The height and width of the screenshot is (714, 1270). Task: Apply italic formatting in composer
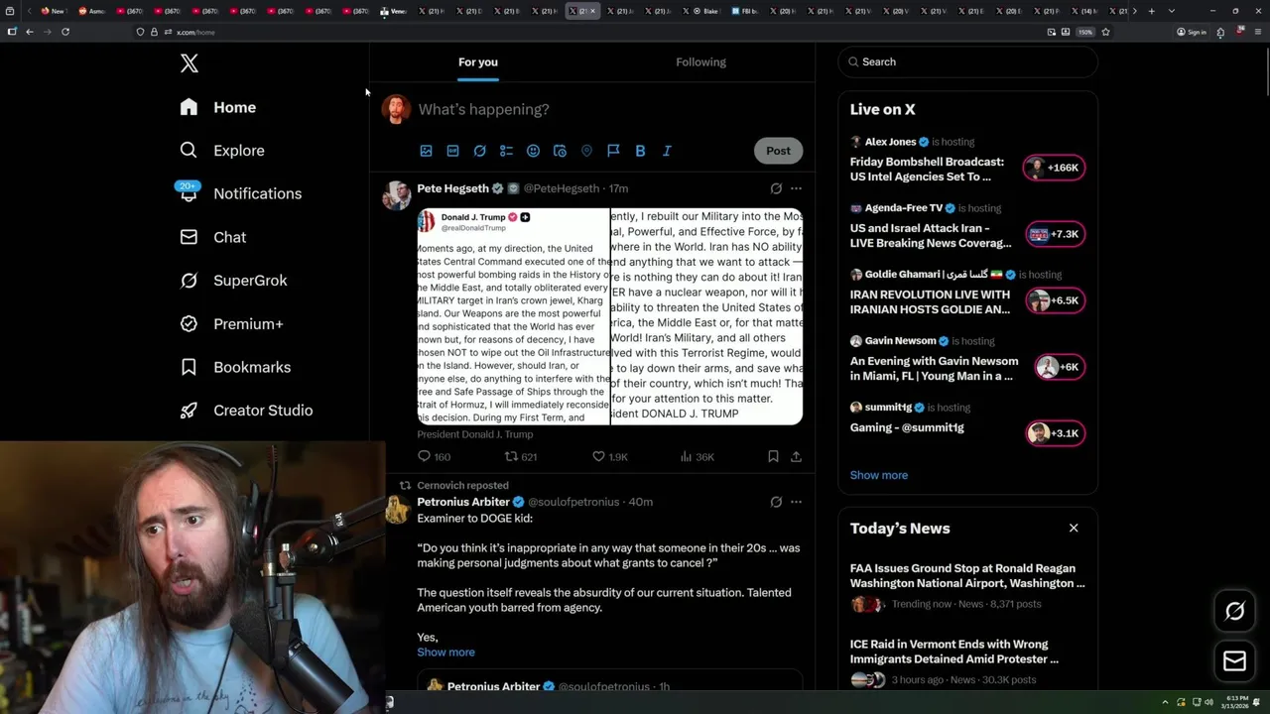point(667,151)
